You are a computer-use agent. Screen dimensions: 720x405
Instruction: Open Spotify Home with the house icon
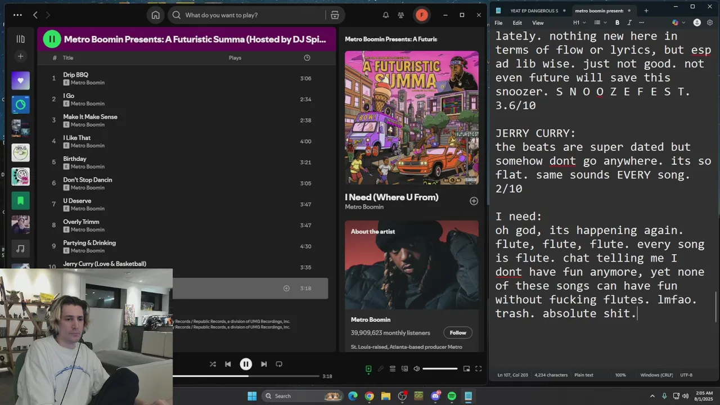click(x=155, y=15)
